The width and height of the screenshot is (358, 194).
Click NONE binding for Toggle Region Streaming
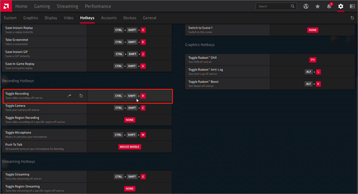130,188
